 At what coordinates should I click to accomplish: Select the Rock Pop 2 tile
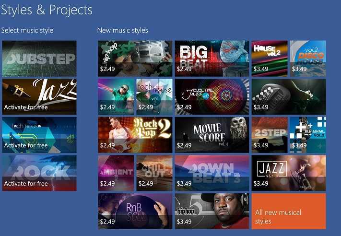(135, 135)
